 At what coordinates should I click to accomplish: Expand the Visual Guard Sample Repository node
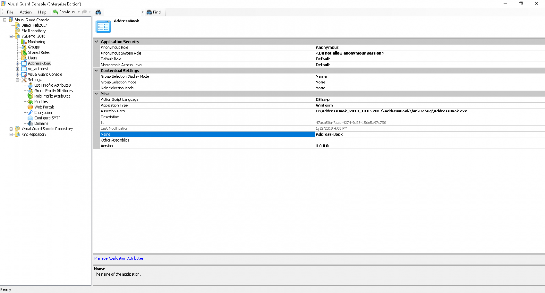[x=11, y=129]
